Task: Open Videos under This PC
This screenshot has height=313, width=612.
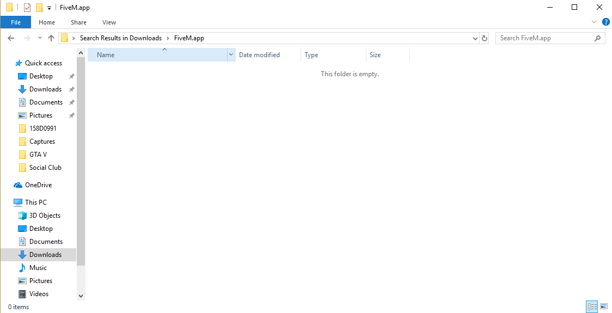Action: point(39,294)
